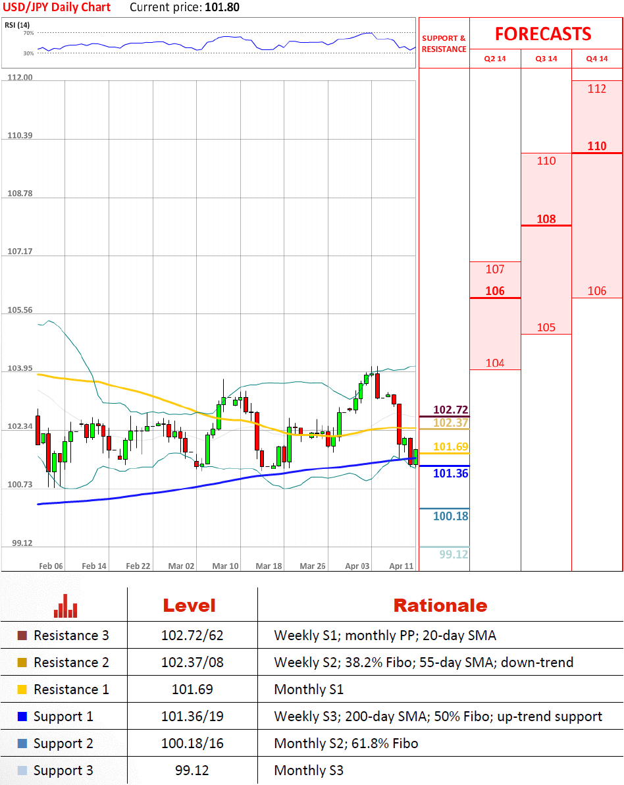This screenshot has height=785, width=624.
Task: Click the red bar chart icon in table header
Action: [65, 606]
